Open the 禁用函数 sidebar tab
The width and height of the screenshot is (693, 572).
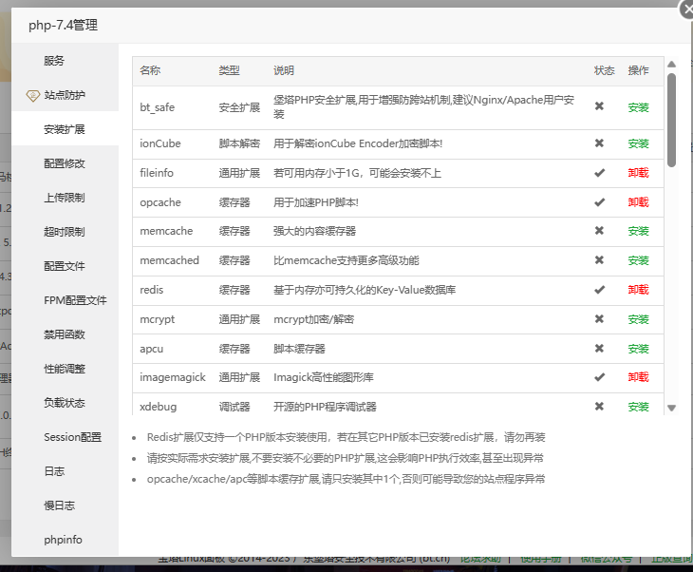(65, 334)
